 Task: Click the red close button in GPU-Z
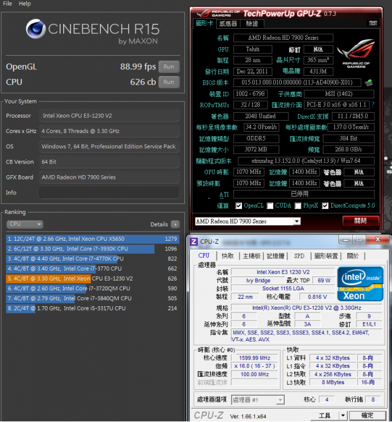[361, 221]
